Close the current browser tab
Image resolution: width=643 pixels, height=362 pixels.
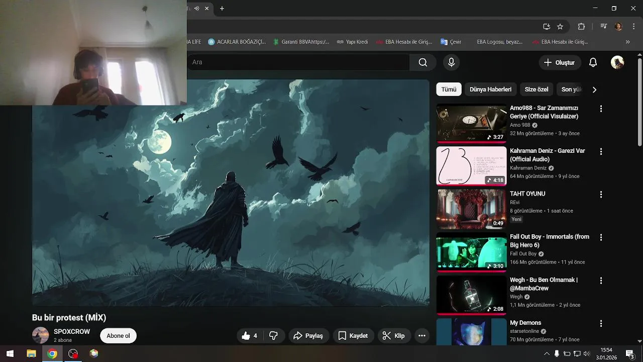click(206, 9)
